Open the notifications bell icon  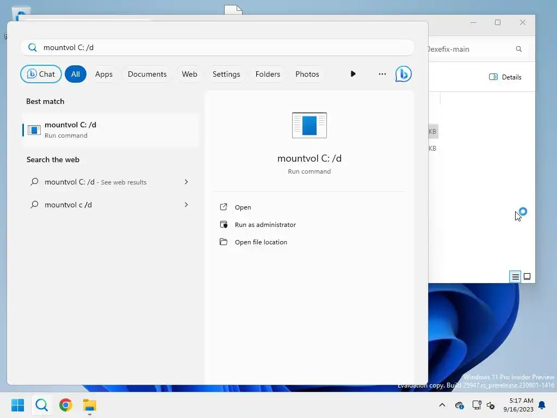click(542, 405)
